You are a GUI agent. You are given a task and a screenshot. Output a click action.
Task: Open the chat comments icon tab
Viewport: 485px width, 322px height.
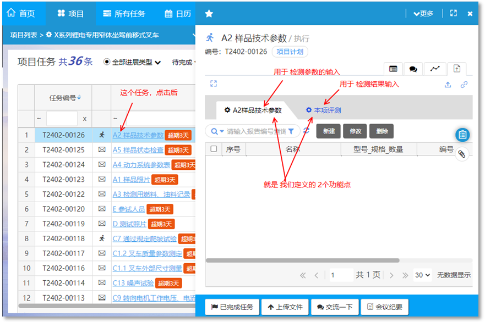tap(412, 69)
